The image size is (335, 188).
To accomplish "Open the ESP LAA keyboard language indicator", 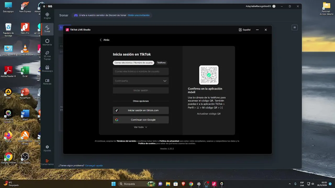I will (x=302, y=184).
